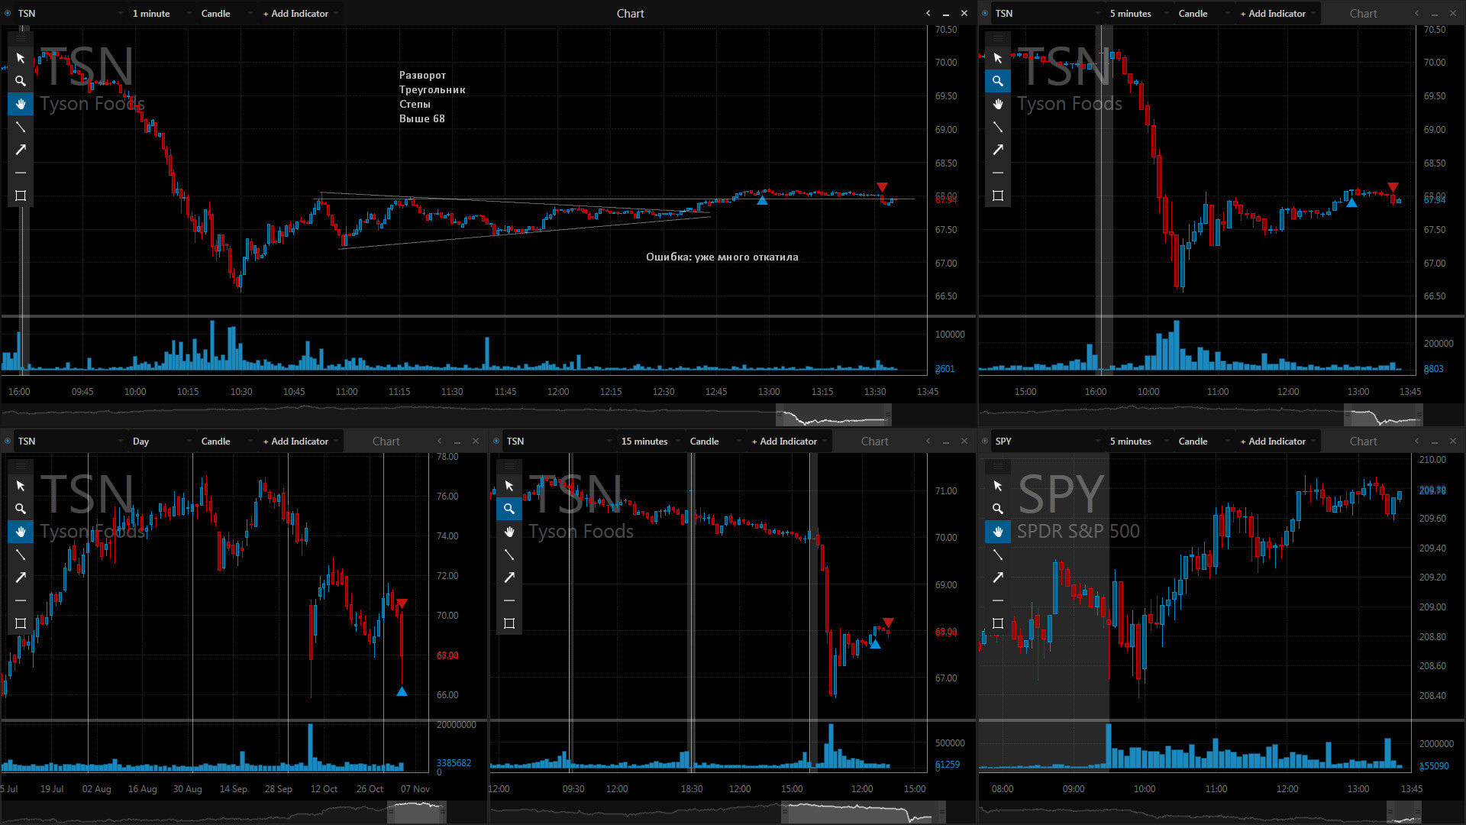The width and height of the screenshot is (1466, 825).
Task: Select the rectangle tool in TSN Day chart
Action: 21,623
